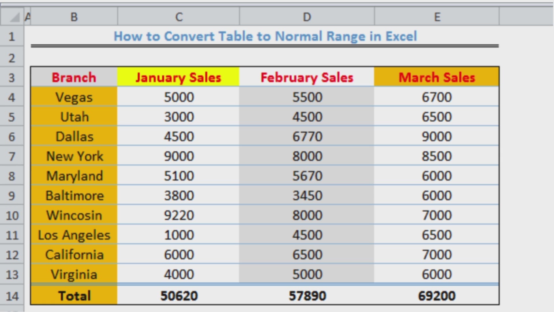Click the Total label cell
This screenshot has height=312, width=554.
click(x=74, y=296)
